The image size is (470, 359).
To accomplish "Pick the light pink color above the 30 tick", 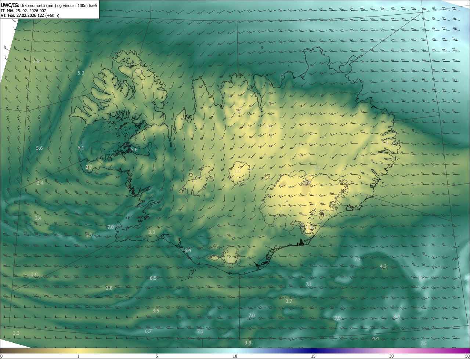I will coord(391,351).
